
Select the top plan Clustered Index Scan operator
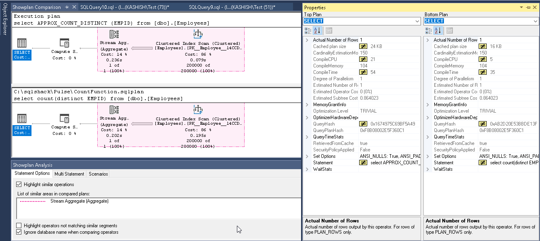(x=198, y=35)
